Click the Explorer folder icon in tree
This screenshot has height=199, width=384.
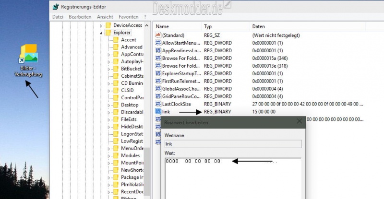[108, 33]
